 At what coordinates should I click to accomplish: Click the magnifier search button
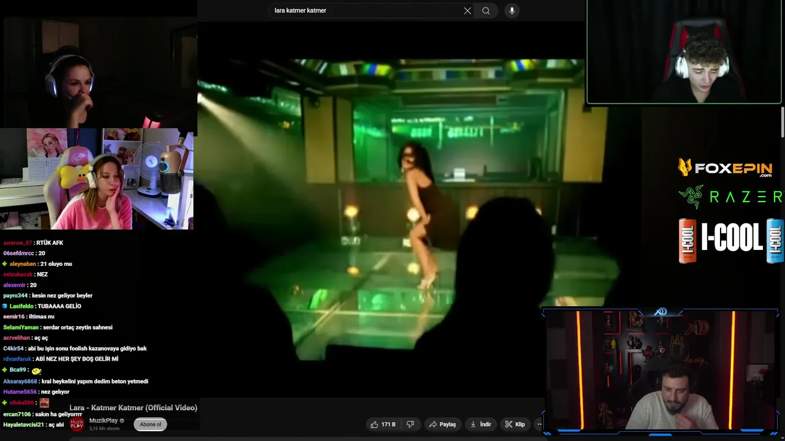pos(486,10)
